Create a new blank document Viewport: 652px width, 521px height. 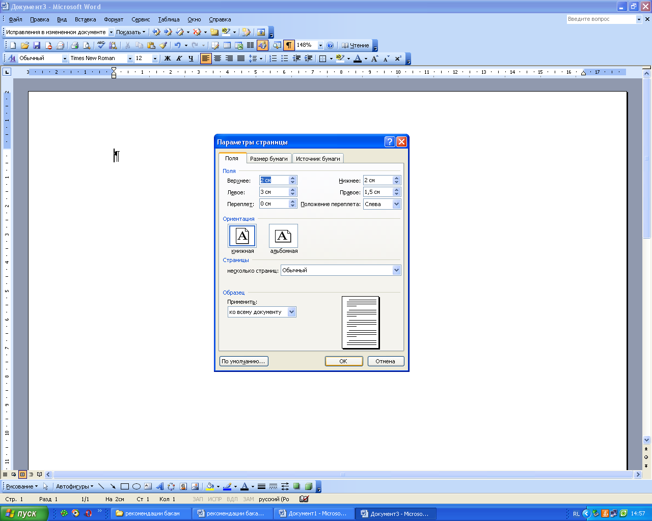pyautogui.click(x=13, y=45)
